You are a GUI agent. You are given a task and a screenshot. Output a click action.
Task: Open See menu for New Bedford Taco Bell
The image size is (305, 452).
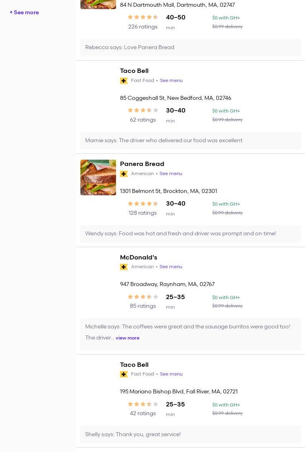point(171,80)
